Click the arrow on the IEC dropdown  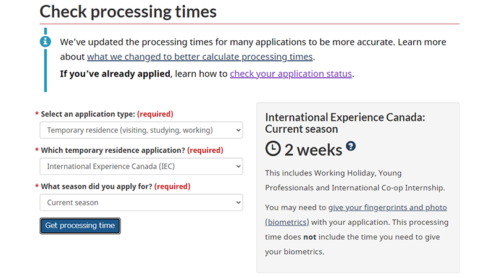click(x=238, y=166)
